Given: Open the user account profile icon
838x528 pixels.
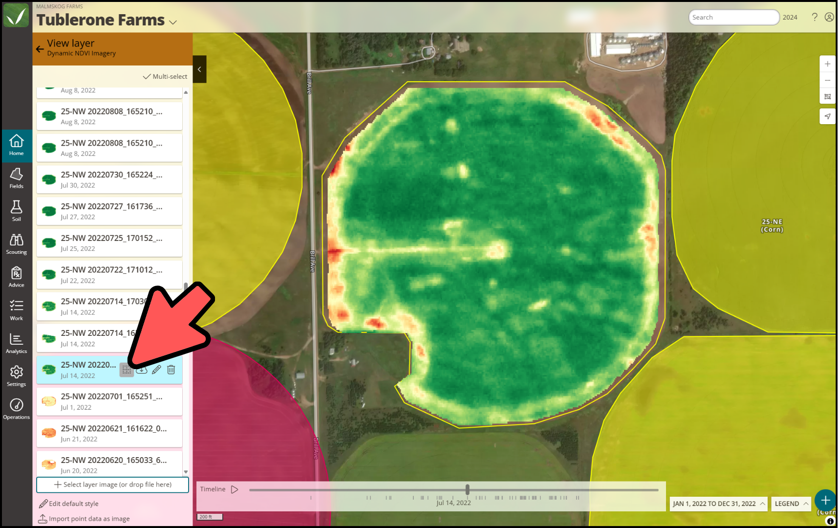Looking at the screenshot, I should pos(829,17).
